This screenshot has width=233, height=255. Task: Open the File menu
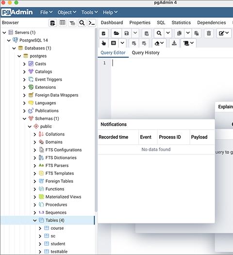(x=46, y=12)
